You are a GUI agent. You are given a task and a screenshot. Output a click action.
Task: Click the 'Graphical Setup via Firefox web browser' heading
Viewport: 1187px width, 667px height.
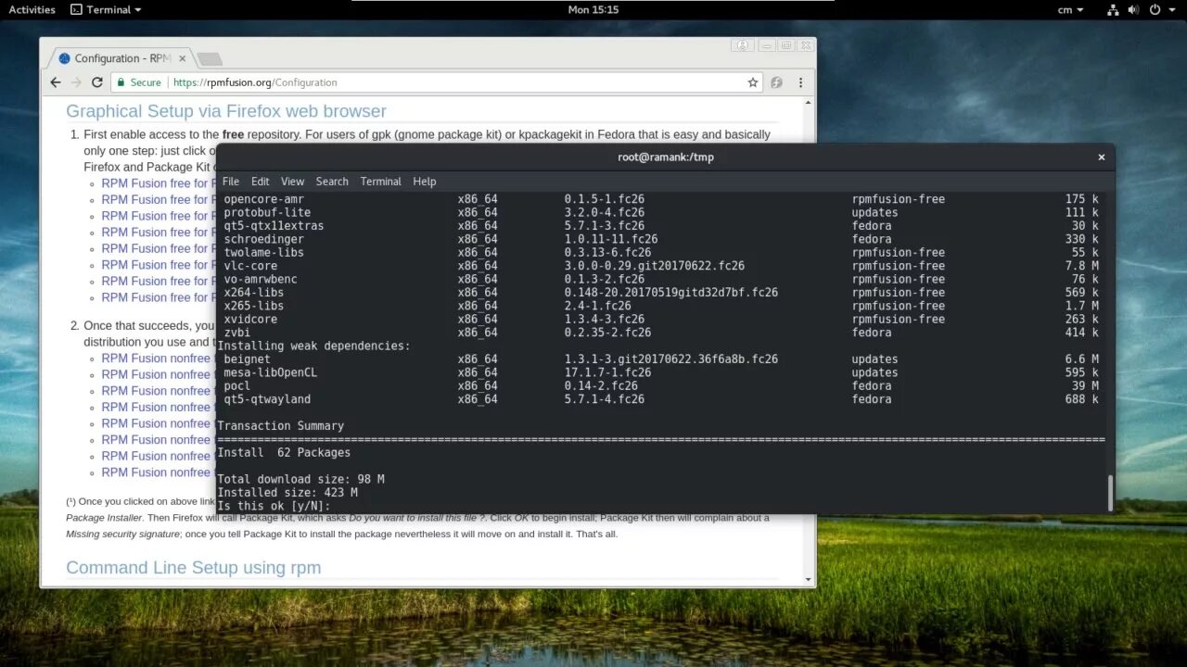[x=226, y=111]
